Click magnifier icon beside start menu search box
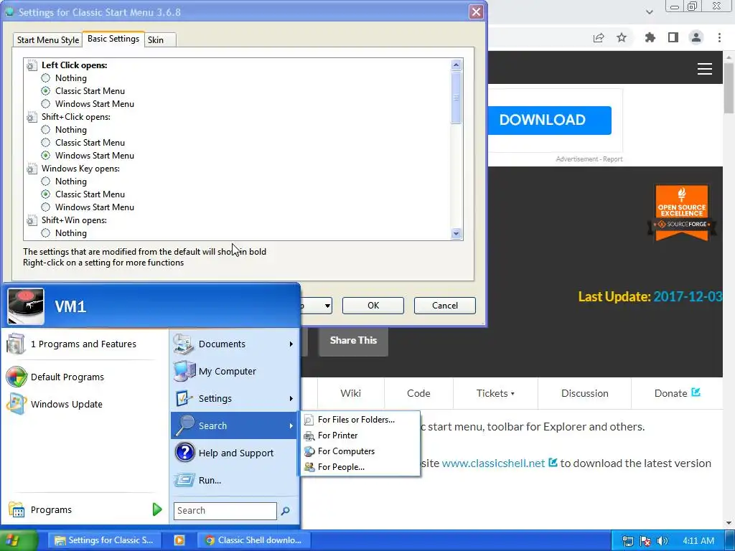 [x=286, y=511]
